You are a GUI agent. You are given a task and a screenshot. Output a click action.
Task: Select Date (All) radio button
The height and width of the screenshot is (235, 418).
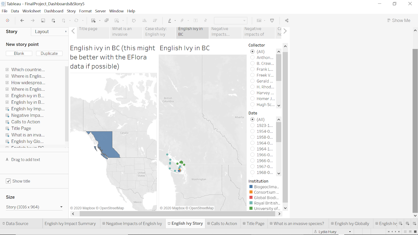click(x=252, y=119)
